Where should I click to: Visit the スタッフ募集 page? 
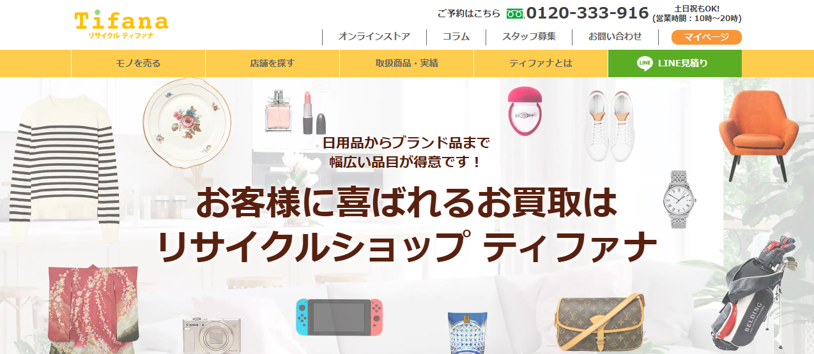(529, 37)
